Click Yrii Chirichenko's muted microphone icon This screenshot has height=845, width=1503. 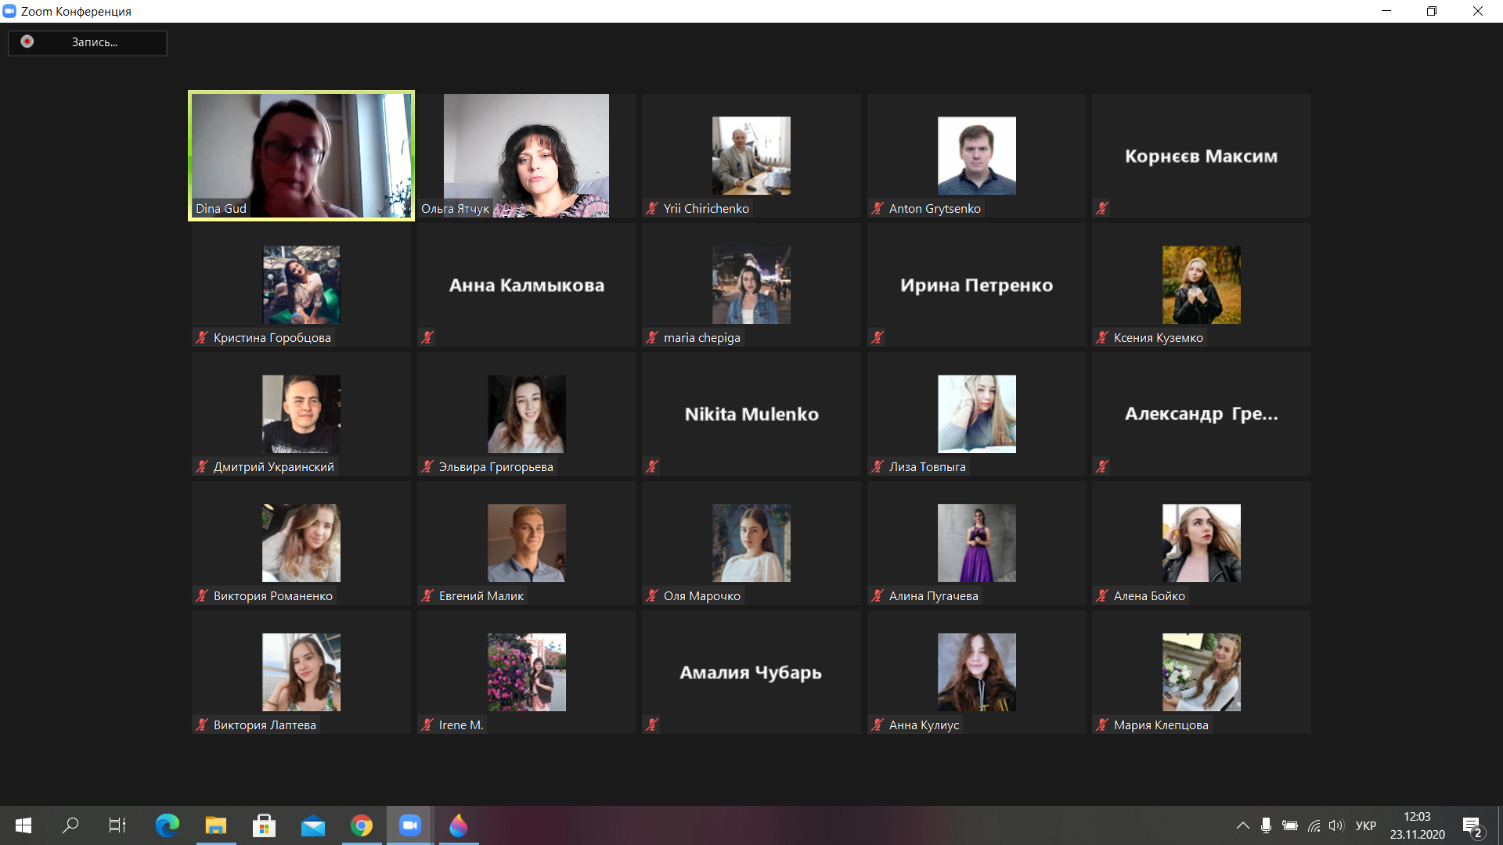pyautogui.click(x=652, y=208)
